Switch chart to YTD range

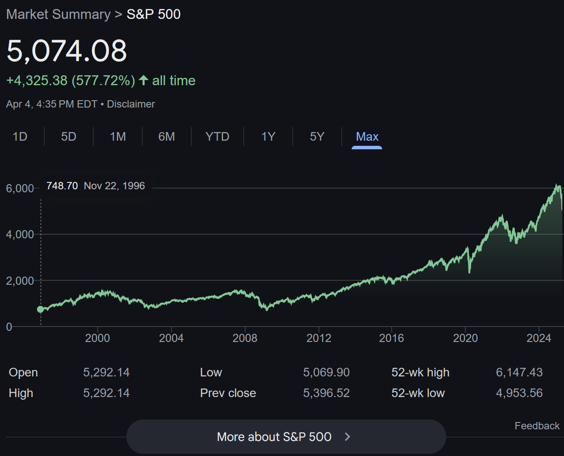click(218, 137)
